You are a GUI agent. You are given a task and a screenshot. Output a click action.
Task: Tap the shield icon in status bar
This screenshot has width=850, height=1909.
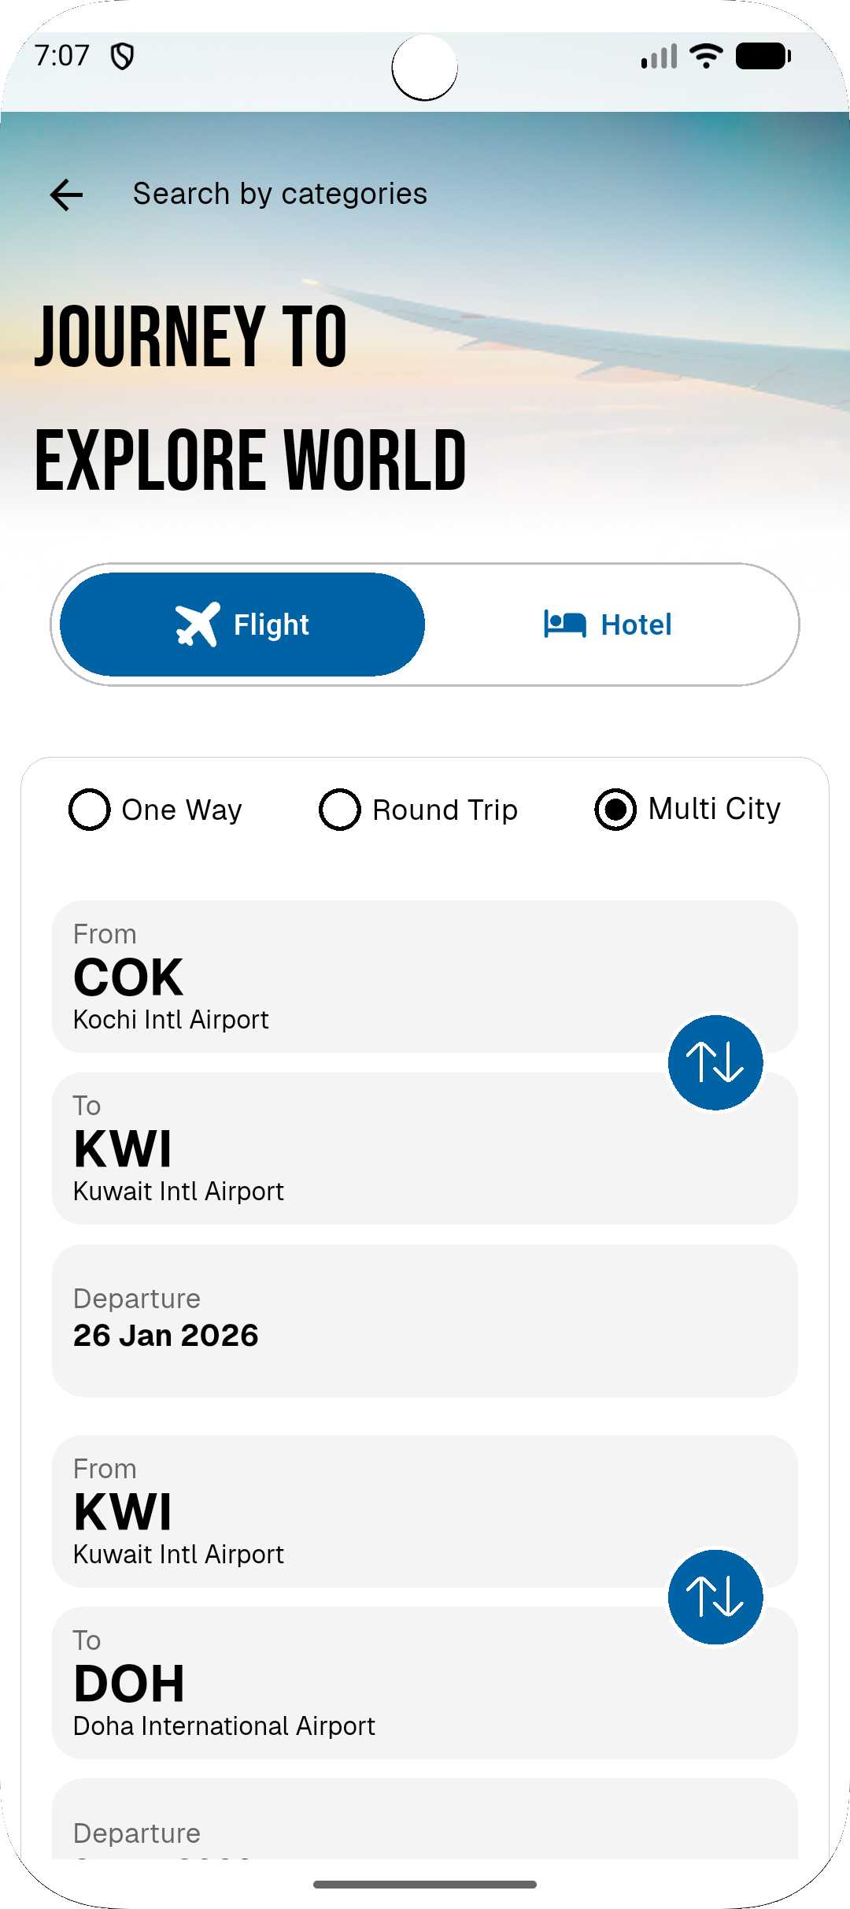pos(122,57)
